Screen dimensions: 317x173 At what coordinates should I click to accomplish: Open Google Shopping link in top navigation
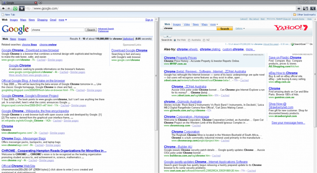[42, 20]
